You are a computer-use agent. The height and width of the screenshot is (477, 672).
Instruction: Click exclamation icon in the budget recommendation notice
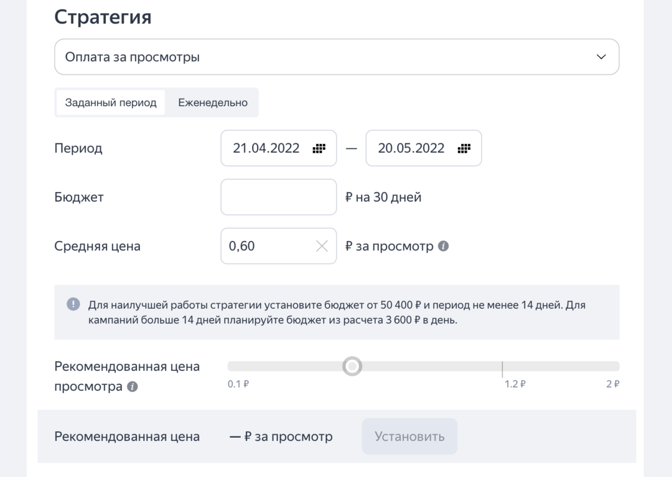pyautogui.click(x=74, y=303)
